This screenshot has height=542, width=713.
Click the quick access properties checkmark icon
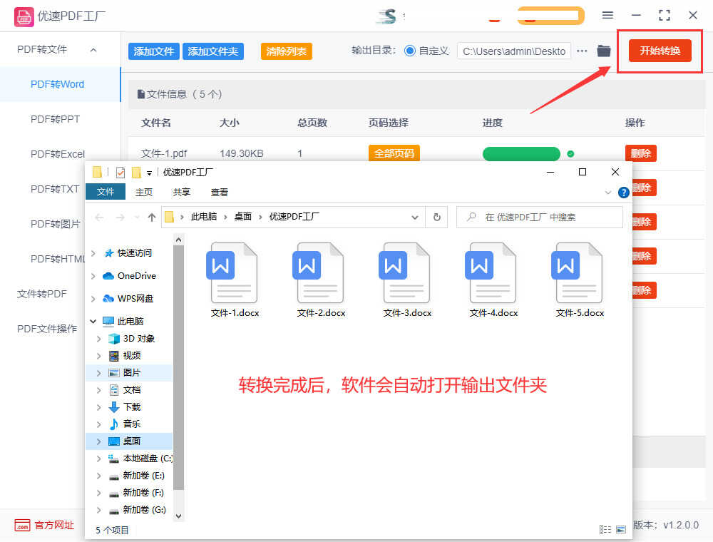click(x=120, y=173)
